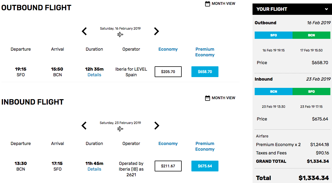
Task: Open outbound Month View calendar icon
Action: [x=208, y=4]
